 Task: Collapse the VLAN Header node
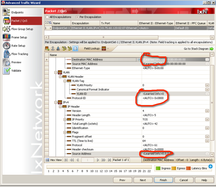[60, 77]
